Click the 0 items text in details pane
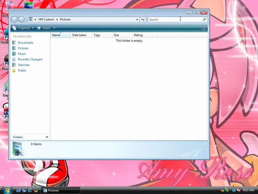The height and width of the screenshot is (194, 258). coord(36,144)
